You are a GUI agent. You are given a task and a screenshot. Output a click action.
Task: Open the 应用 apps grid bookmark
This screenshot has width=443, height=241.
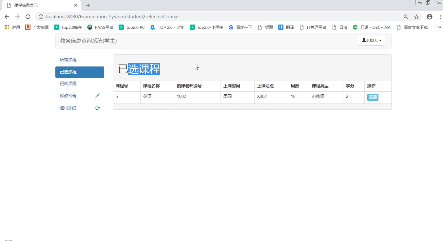(x=12, y=28)
